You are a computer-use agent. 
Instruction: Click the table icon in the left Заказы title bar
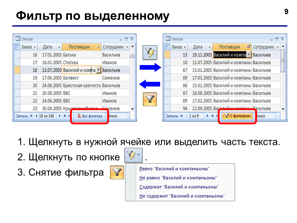[18, 38]
